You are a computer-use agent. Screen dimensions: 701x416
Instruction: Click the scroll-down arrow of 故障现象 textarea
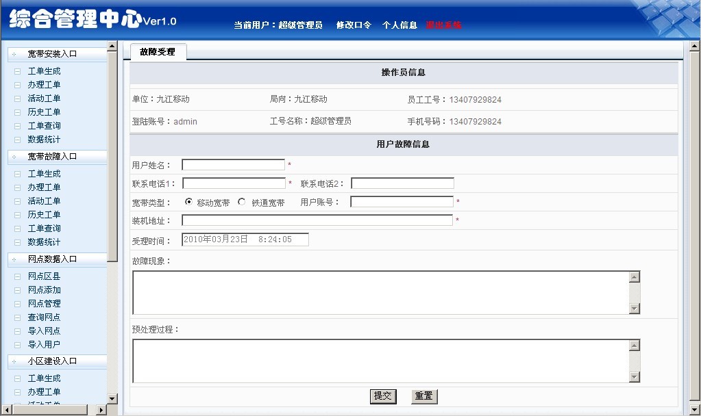coord(634,309)
